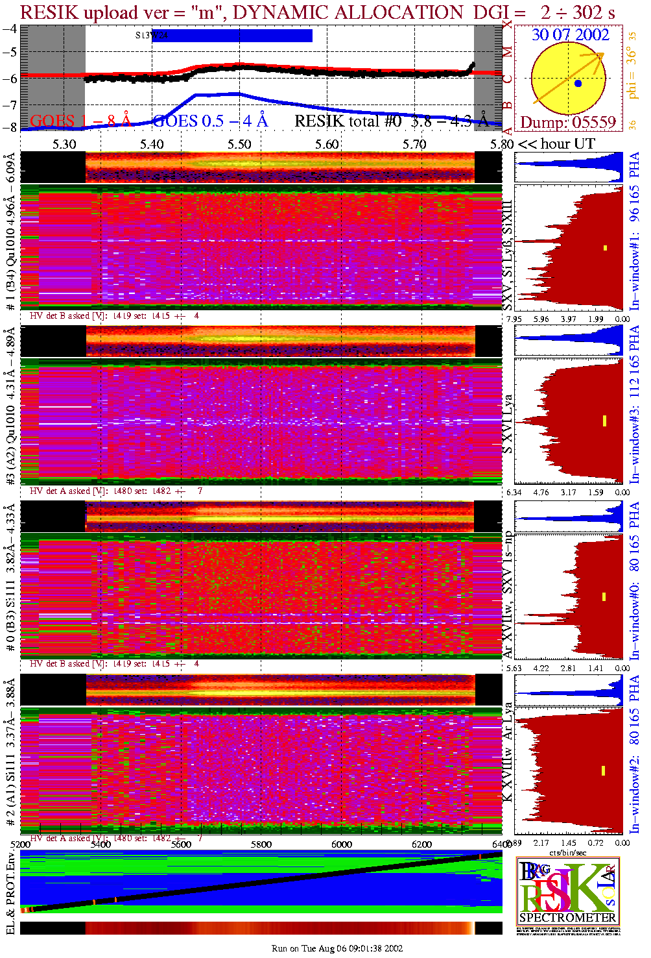Click the 'Run on Tue Aug 06' timestamp

(337, 948)
